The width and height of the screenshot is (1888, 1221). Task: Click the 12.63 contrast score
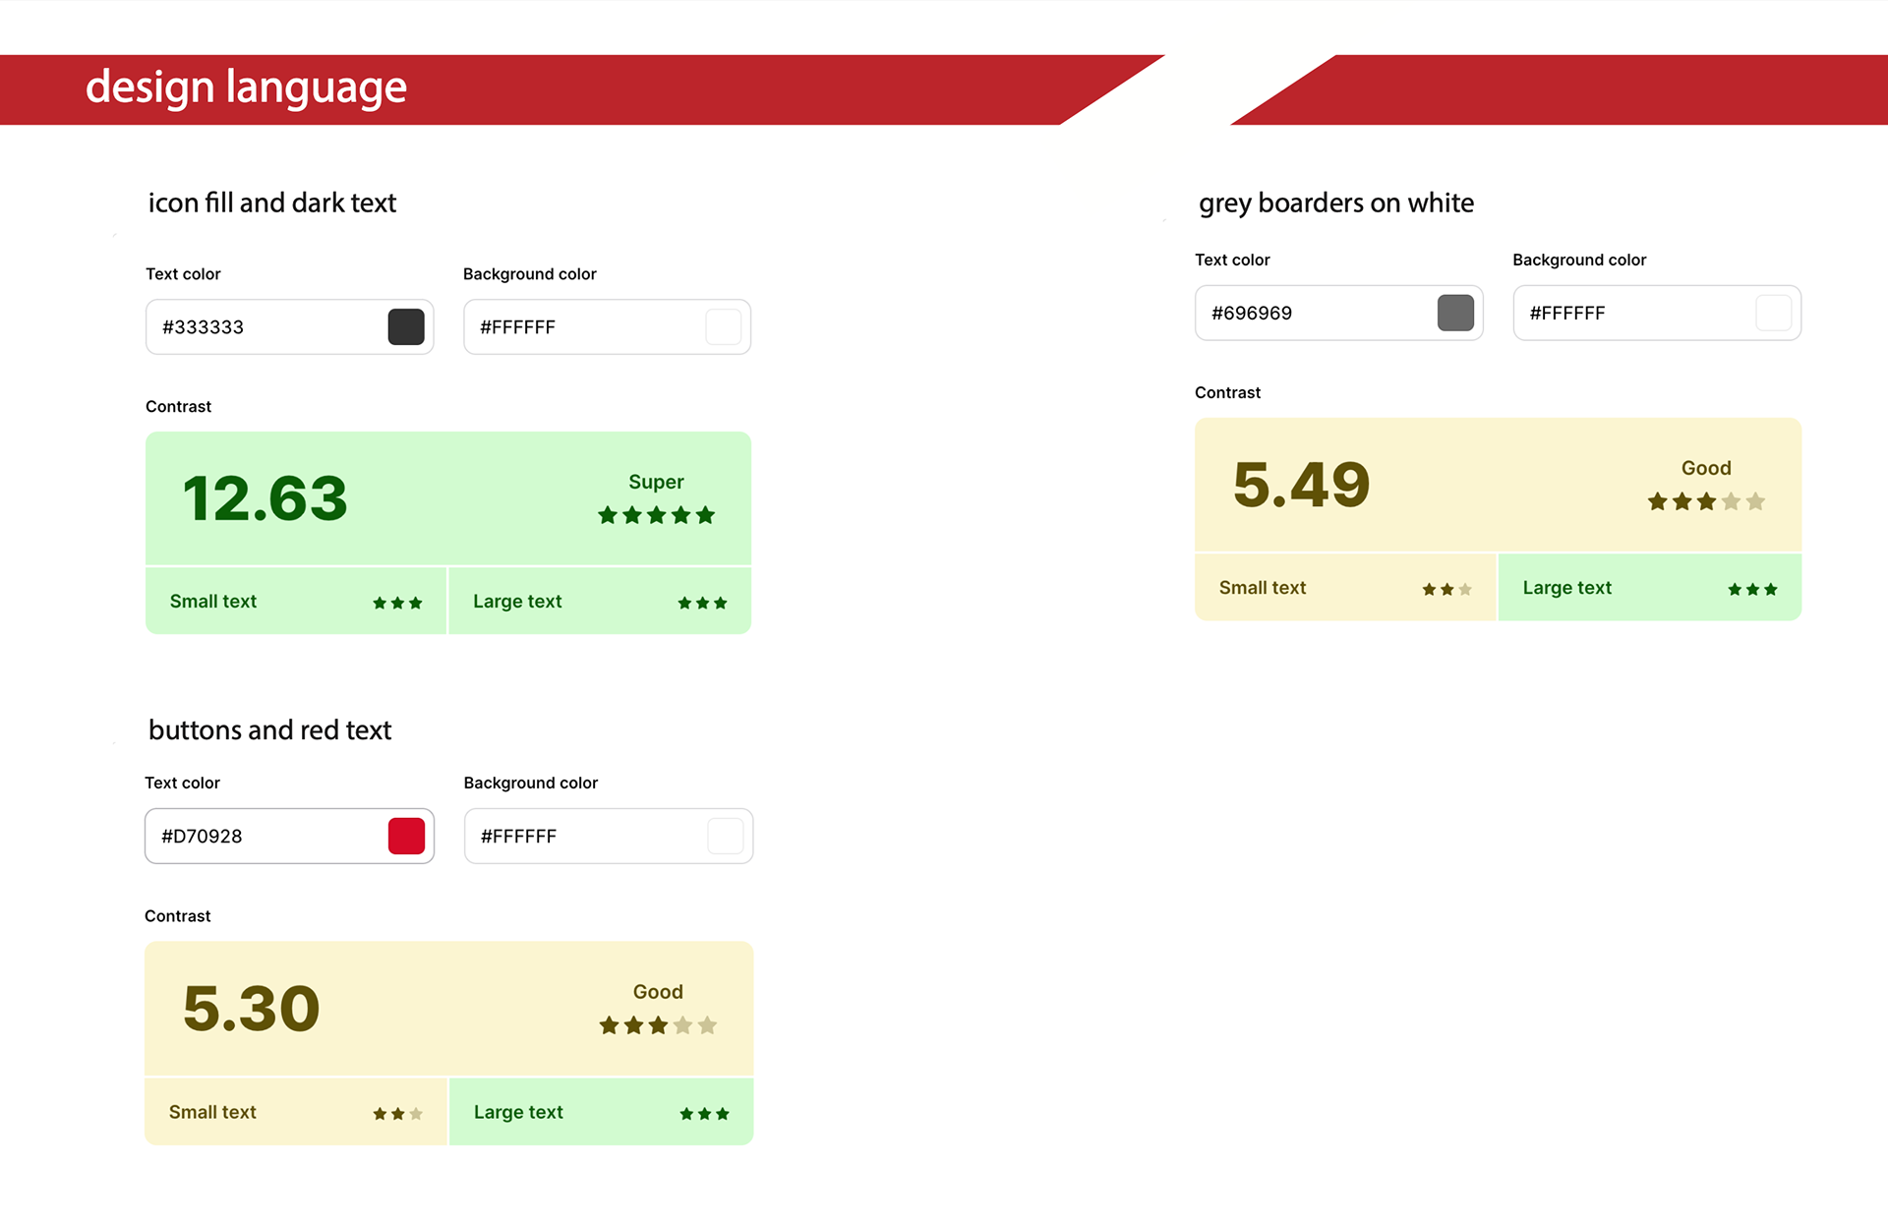point(265,498)
